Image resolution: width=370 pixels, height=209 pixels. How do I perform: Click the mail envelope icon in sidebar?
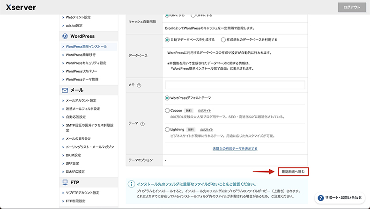pyautogui.click(x=65, y=90)
